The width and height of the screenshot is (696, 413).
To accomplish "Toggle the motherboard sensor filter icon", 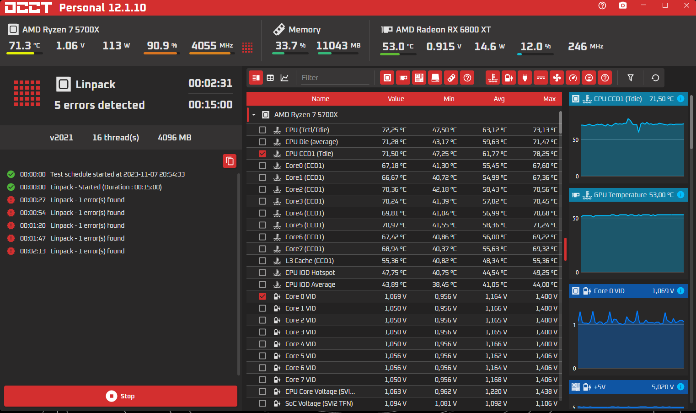I will 419,78.
